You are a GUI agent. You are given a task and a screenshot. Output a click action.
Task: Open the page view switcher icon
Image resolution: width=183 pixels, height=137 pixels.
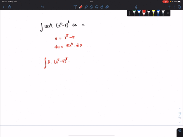(x=179, y=7)
